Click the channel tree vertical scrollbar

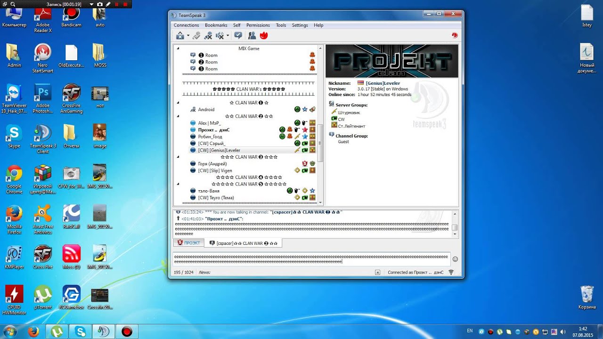[321, 143]
